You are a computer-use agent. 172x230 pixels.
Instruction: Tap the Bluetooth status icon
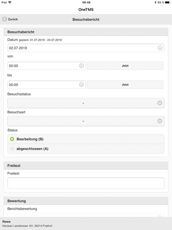pyautogui.click(x=155, y=2)
